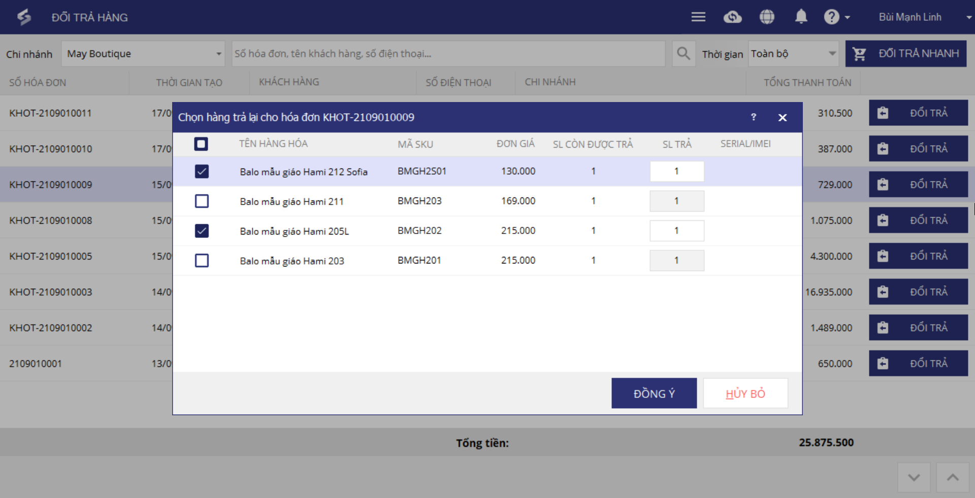This screenshot has width=975, height=498.
Task: Click the hamburger menu icon in header
Action: [698, 17]
